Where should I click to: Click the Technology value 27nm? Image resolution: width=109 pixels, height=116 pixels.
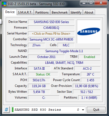point(36,45)
